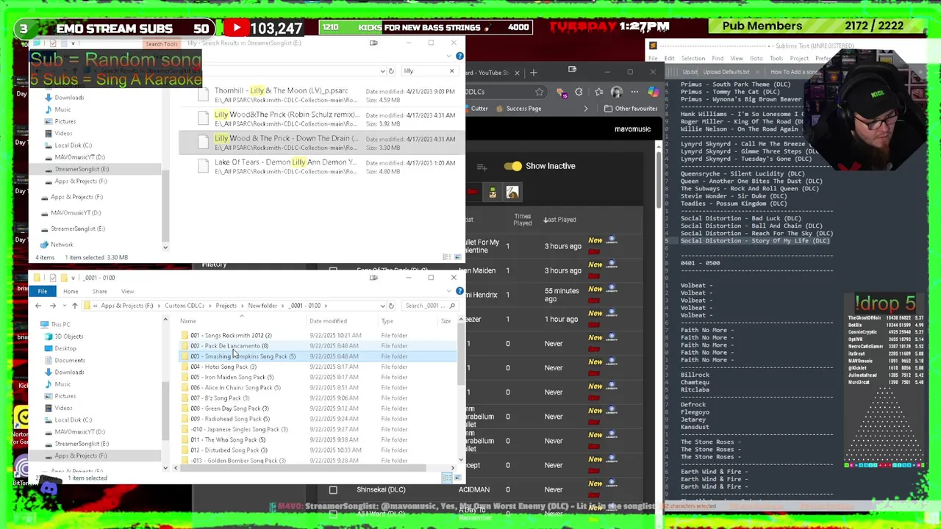
Task: Switch lower Explorer to large icons view
Action: (457, 478)
